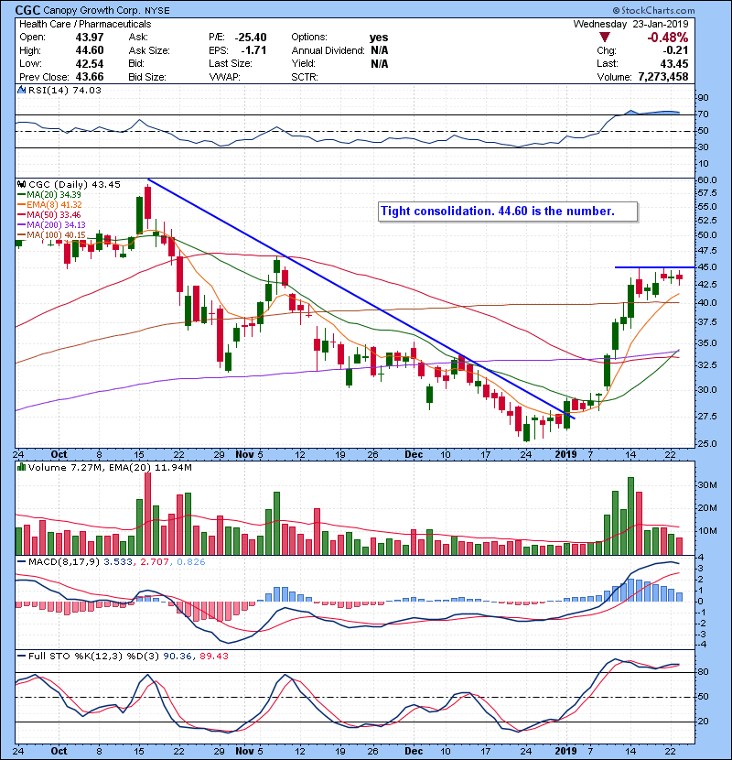Click the '30M' volume scale label
The height and width of the screenshot is (760, 732).
(x=706, y=484)
